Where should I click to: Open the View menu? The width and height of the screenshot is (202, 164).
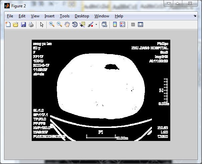tap(35, 16)
